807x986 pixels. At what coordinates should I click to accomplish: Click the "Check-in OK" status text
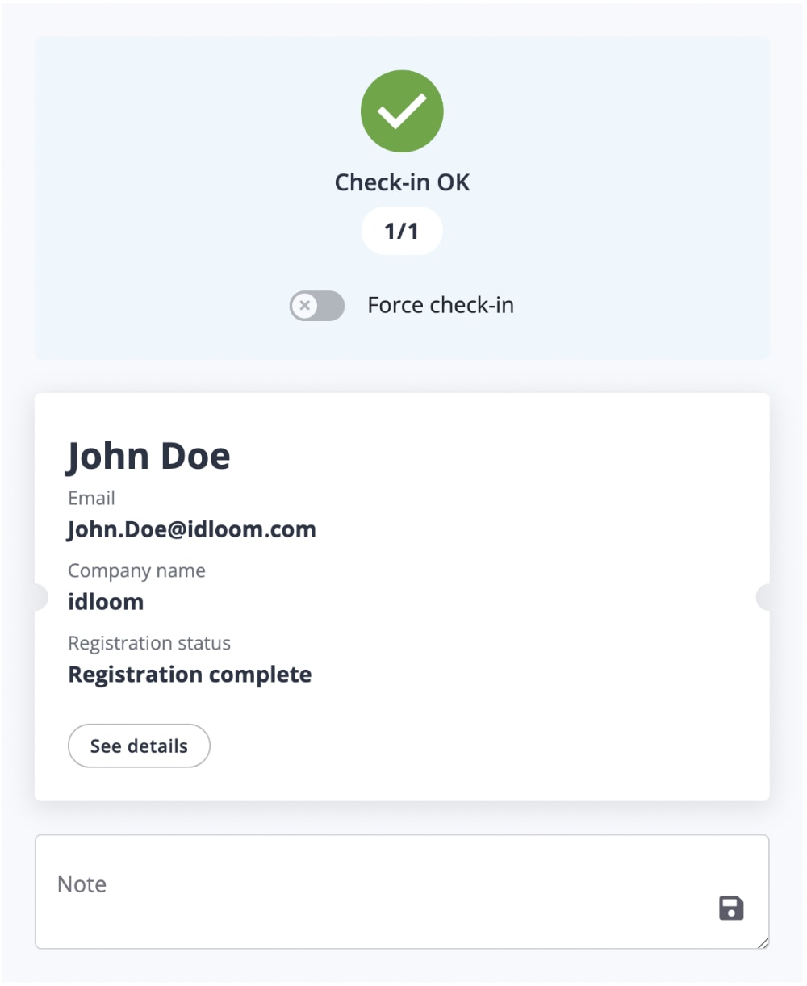point(402,182)
